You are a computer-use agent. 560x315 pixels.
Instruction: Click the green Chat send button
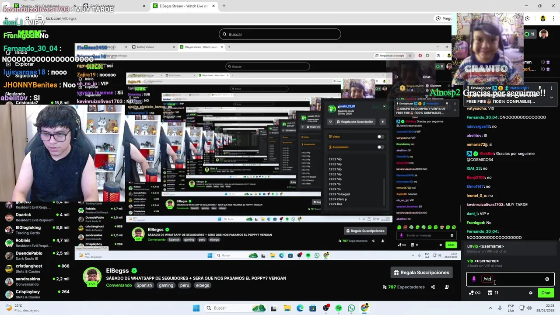click(x=546, y=293)
